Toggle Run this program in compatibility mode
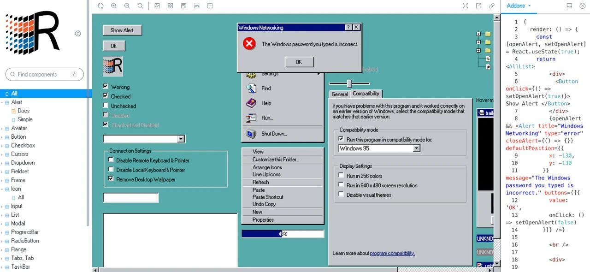590x272 pixels. [x=341, y=139]
